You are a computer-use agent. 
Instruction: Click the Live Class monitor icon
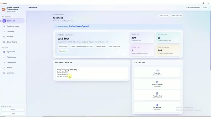pos(4,73)
